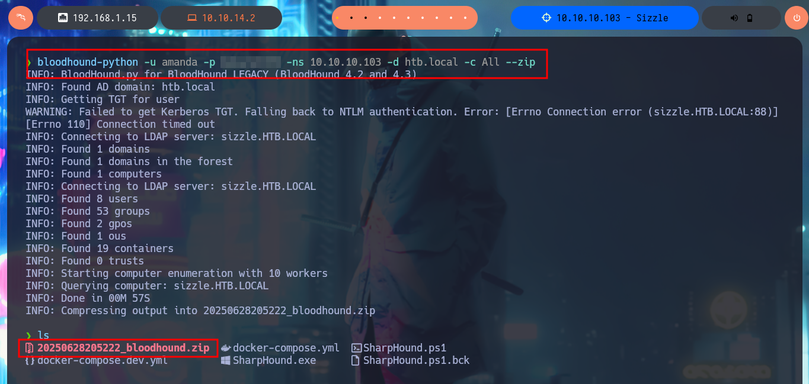
Task: Click the 10.10.14.2 VPN address widget
Action: (221, 18)
